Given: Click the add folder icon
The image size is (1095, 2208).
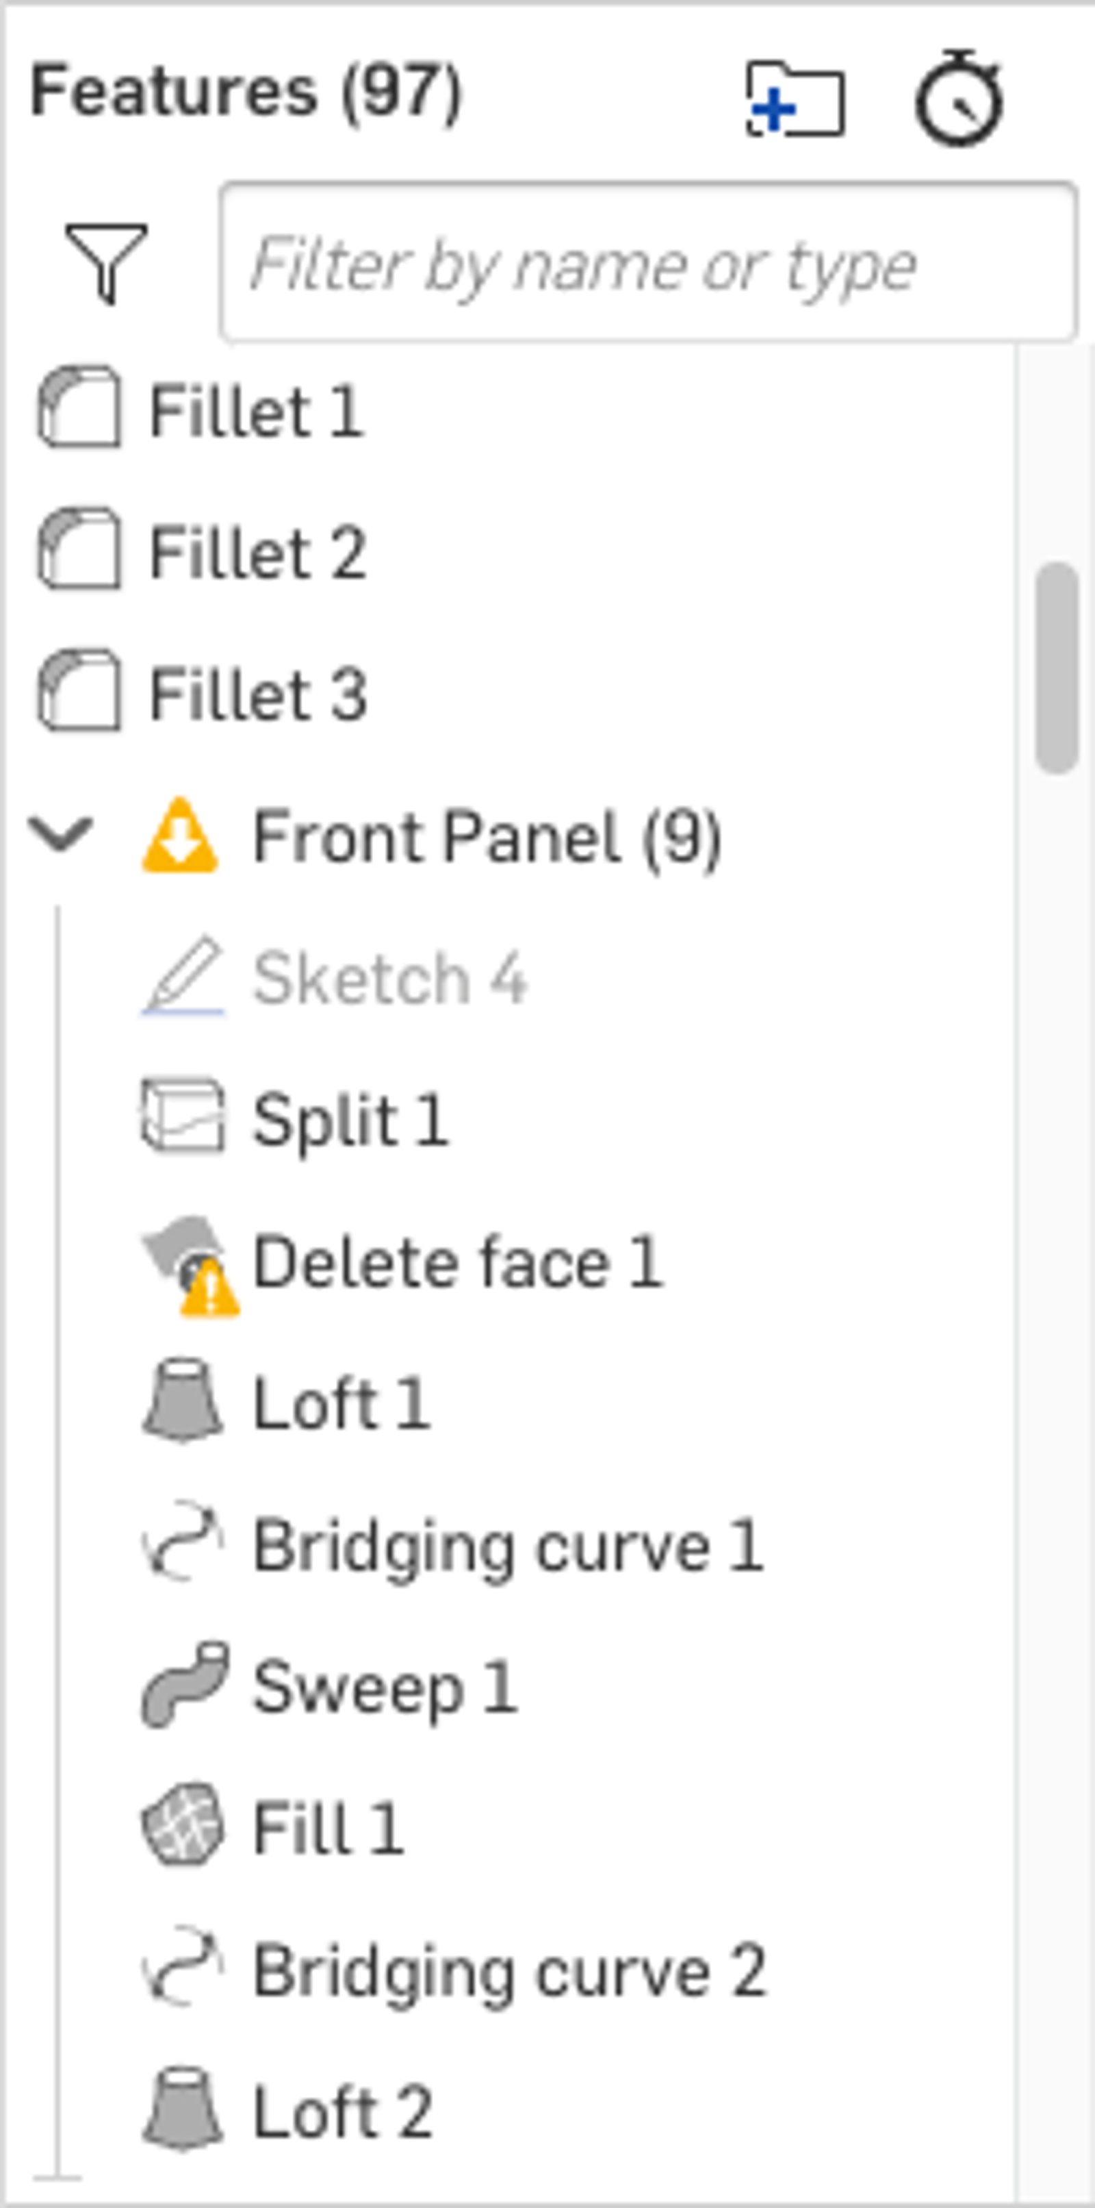Looking at the screenshot, I should click(795, 99).
